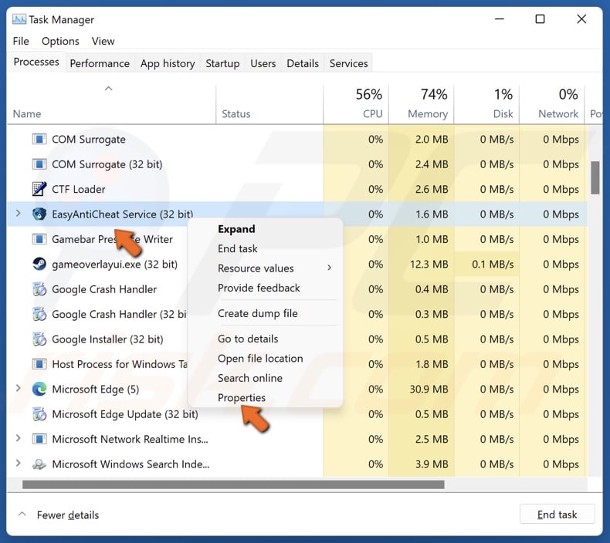Sort by the Memory column header
The height and width of the screenshot is (543, 610).
(422, 104)
